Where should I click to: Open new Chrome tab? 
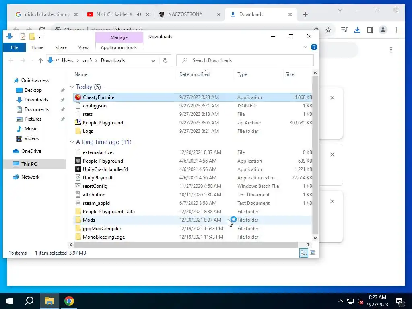point(305,14)
